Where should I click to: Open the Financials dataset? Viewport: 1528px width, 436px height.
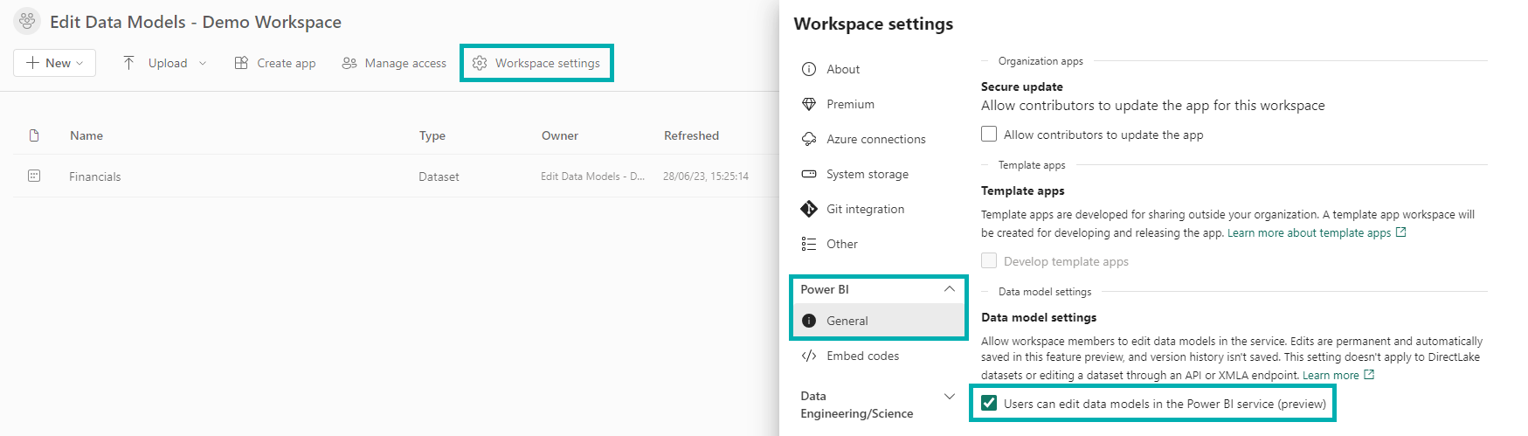95,176
